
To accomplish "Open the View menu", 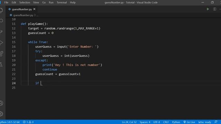I will point(36,2).
